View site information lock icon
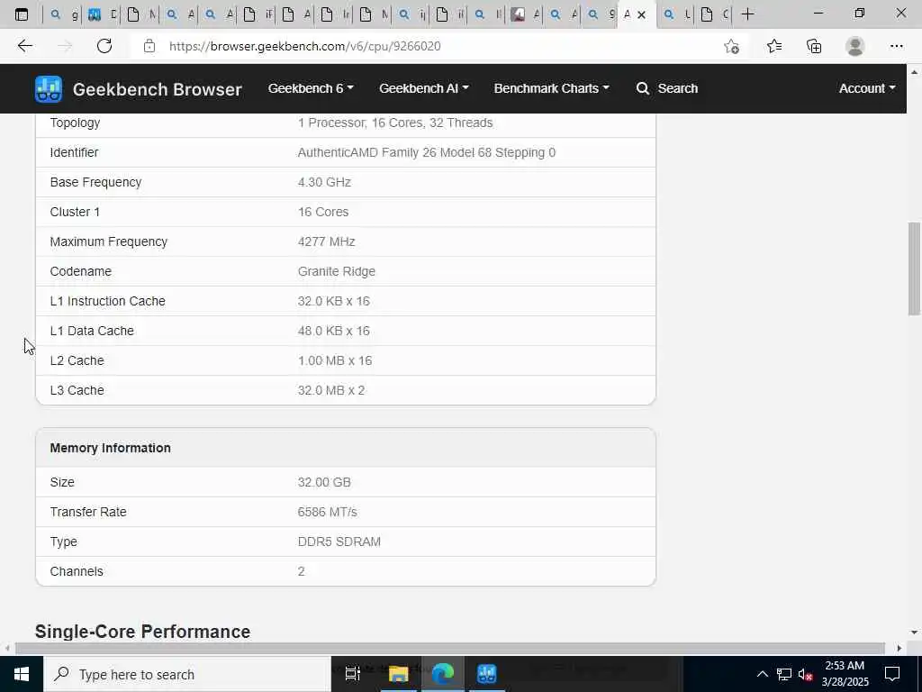The height and width of the screenshot is (692, 922). (149, 46)
